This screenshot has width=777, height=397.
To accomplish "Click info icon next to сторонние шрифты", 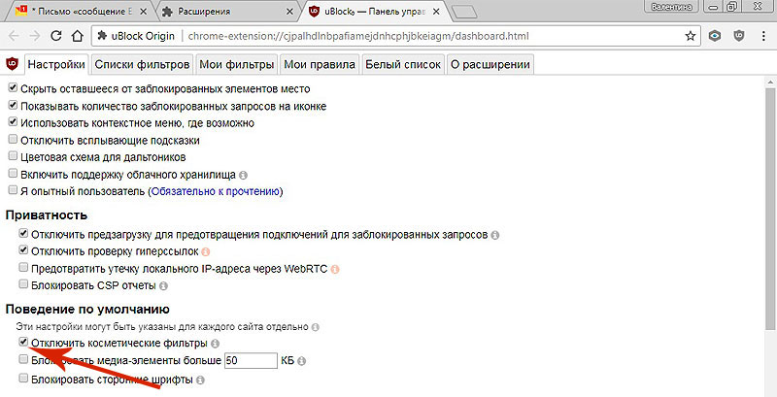I will tap(200, 380).
